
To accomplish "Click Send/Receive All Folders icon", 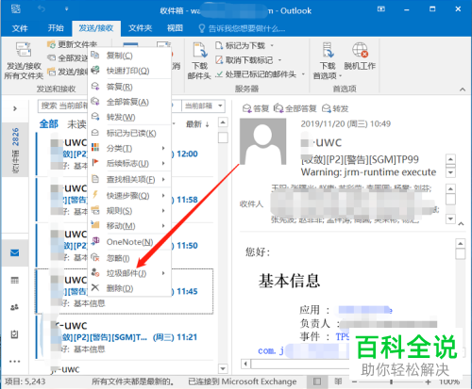I will (24, 50).
